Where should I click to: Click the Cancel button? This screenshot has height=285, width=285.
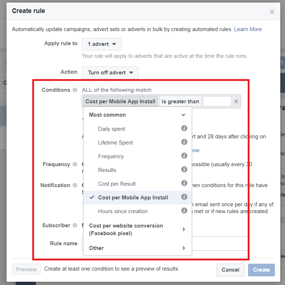pos(230,270)
